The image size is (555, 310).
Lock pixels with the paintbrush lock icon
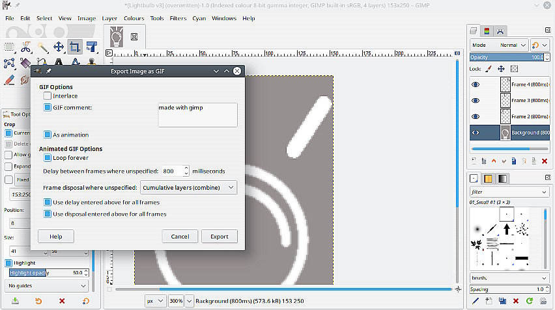click(489, 69)
